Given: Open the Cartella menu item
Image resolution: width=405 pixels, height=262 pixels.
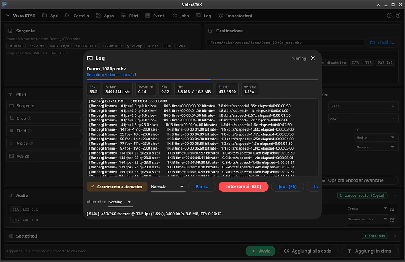Looking at the screenshot, I should [77, 16].
